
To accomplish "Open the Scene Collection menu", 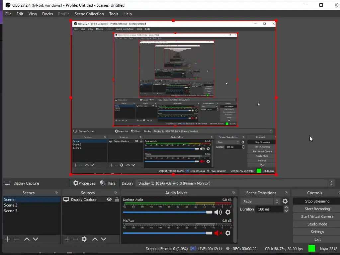I will tap(89, 14).
